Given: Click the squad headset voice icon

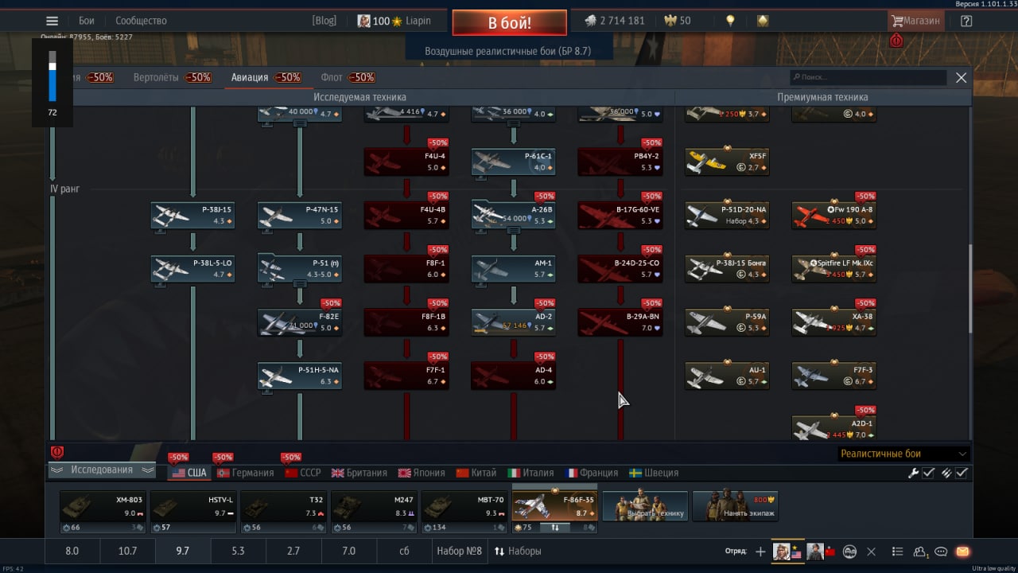Looking at the screenshot, I should pyautogui.click(x=849, y=552).
